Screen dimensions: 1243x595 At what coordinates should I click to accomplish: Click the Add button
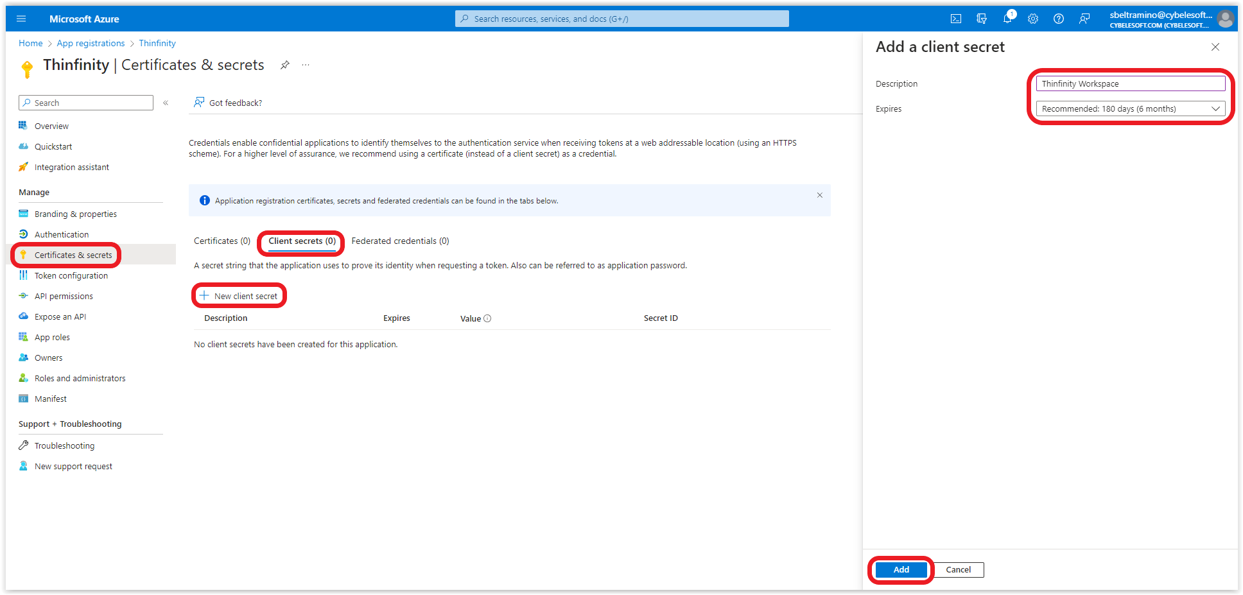pyautogui.click(x=901, y=570)
